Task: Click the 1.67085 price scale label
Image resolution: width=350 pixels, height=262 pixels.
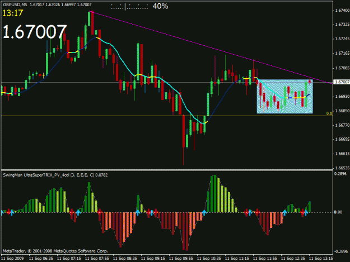Action: [x=342, y=68]
